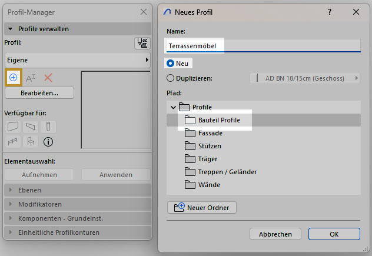Click the Neuer Ordner button

click(x=202, y=208)
